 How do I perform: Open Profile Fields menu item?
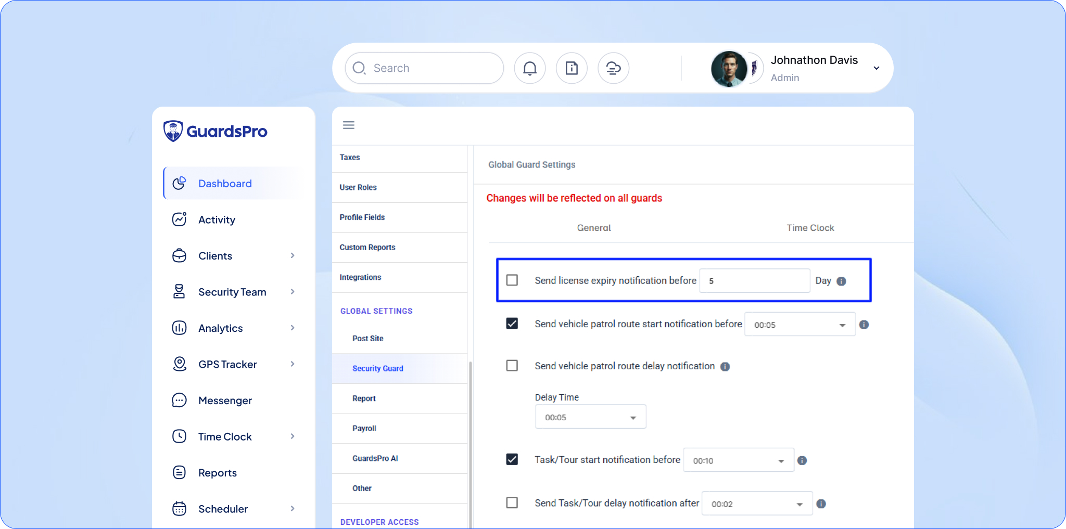400,217
